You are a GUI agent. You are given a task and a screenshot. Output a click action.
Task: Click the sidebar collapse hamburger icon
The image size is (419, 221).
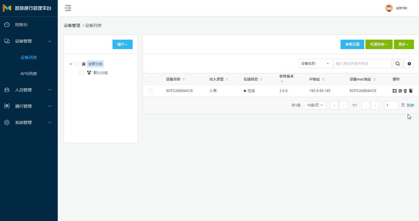coord(68,8)
